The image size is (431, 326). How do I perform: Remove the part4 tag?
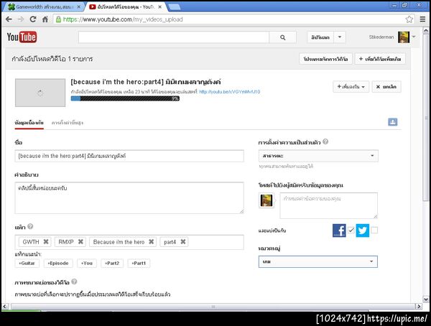point(183,241)
